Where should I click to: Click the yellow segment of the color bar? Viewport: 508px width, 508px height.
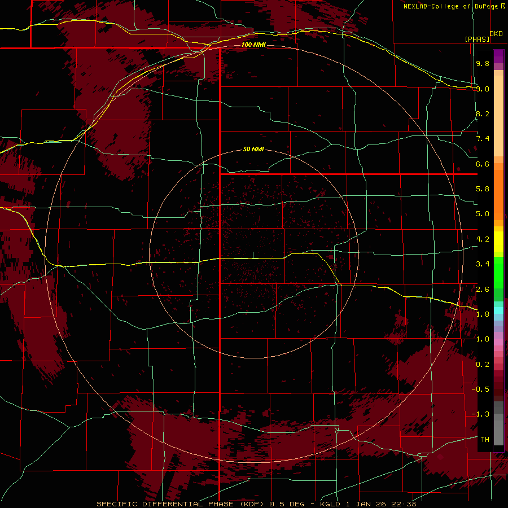[x=498, y=242]
